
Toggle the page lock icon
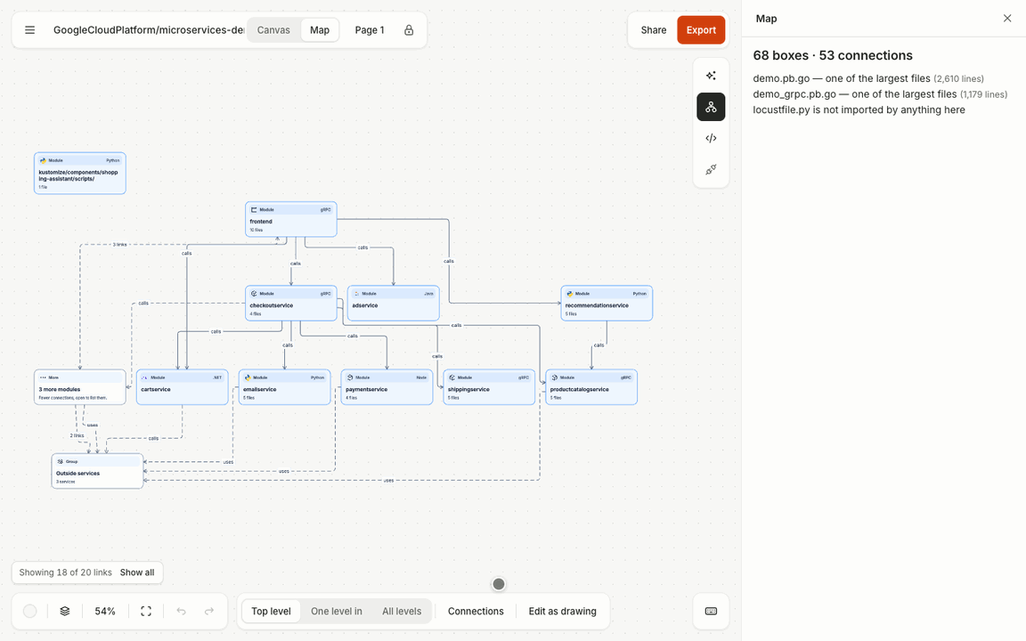[409, 30]
